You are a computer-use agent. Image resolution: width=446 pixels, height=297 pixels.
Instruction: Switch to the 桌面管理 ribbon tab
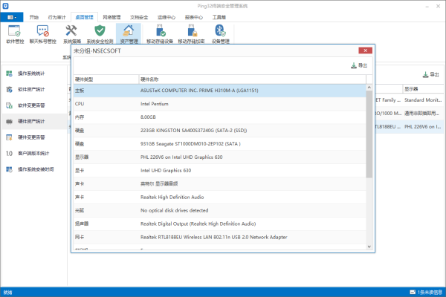tap(84, 17)
